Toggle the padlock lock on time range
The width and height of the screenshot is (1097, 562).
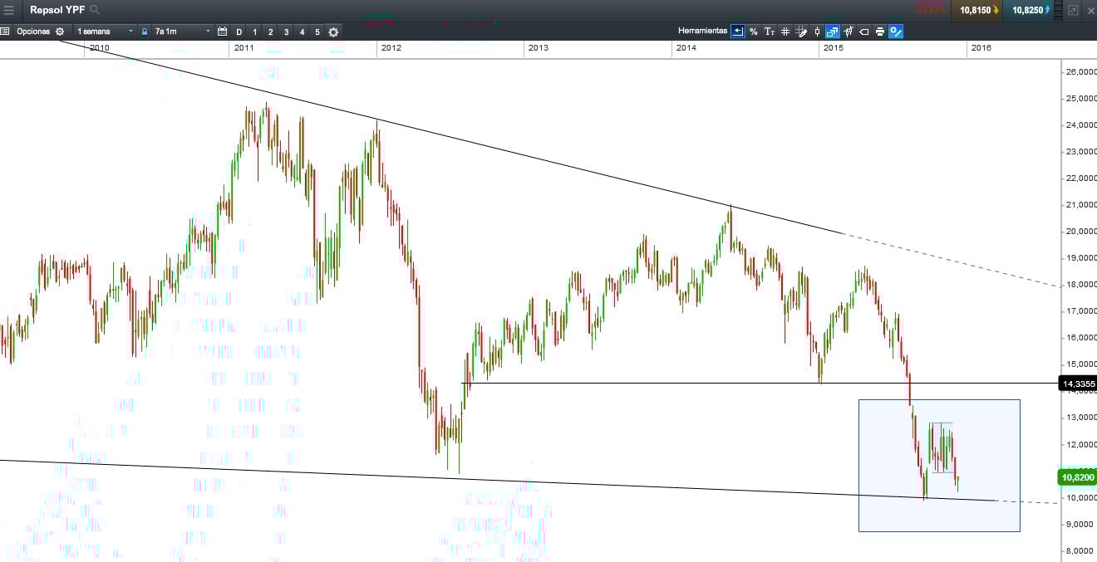(x=145, y=32)
